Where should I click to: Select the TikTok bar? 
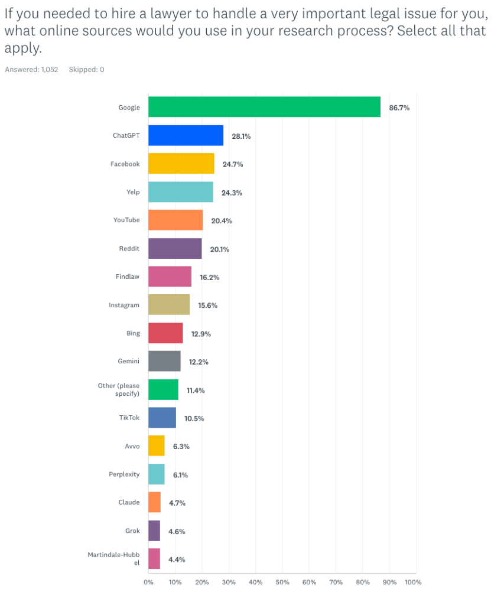click(162, 418)
